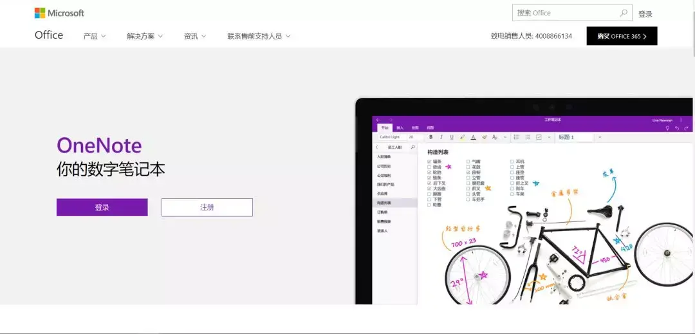
Task: Switch to the 视图 tab in the OneNote preview
Action: (x=431, y=128)
